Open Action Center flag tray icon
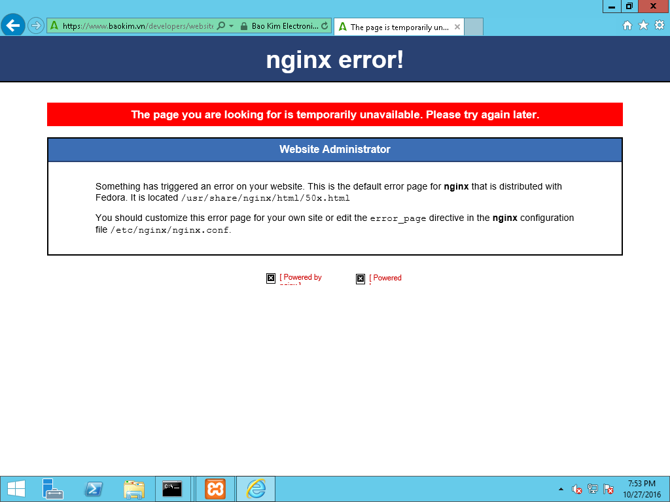The width and height of the screenshot is (670, 502). [x=608, y=489]
